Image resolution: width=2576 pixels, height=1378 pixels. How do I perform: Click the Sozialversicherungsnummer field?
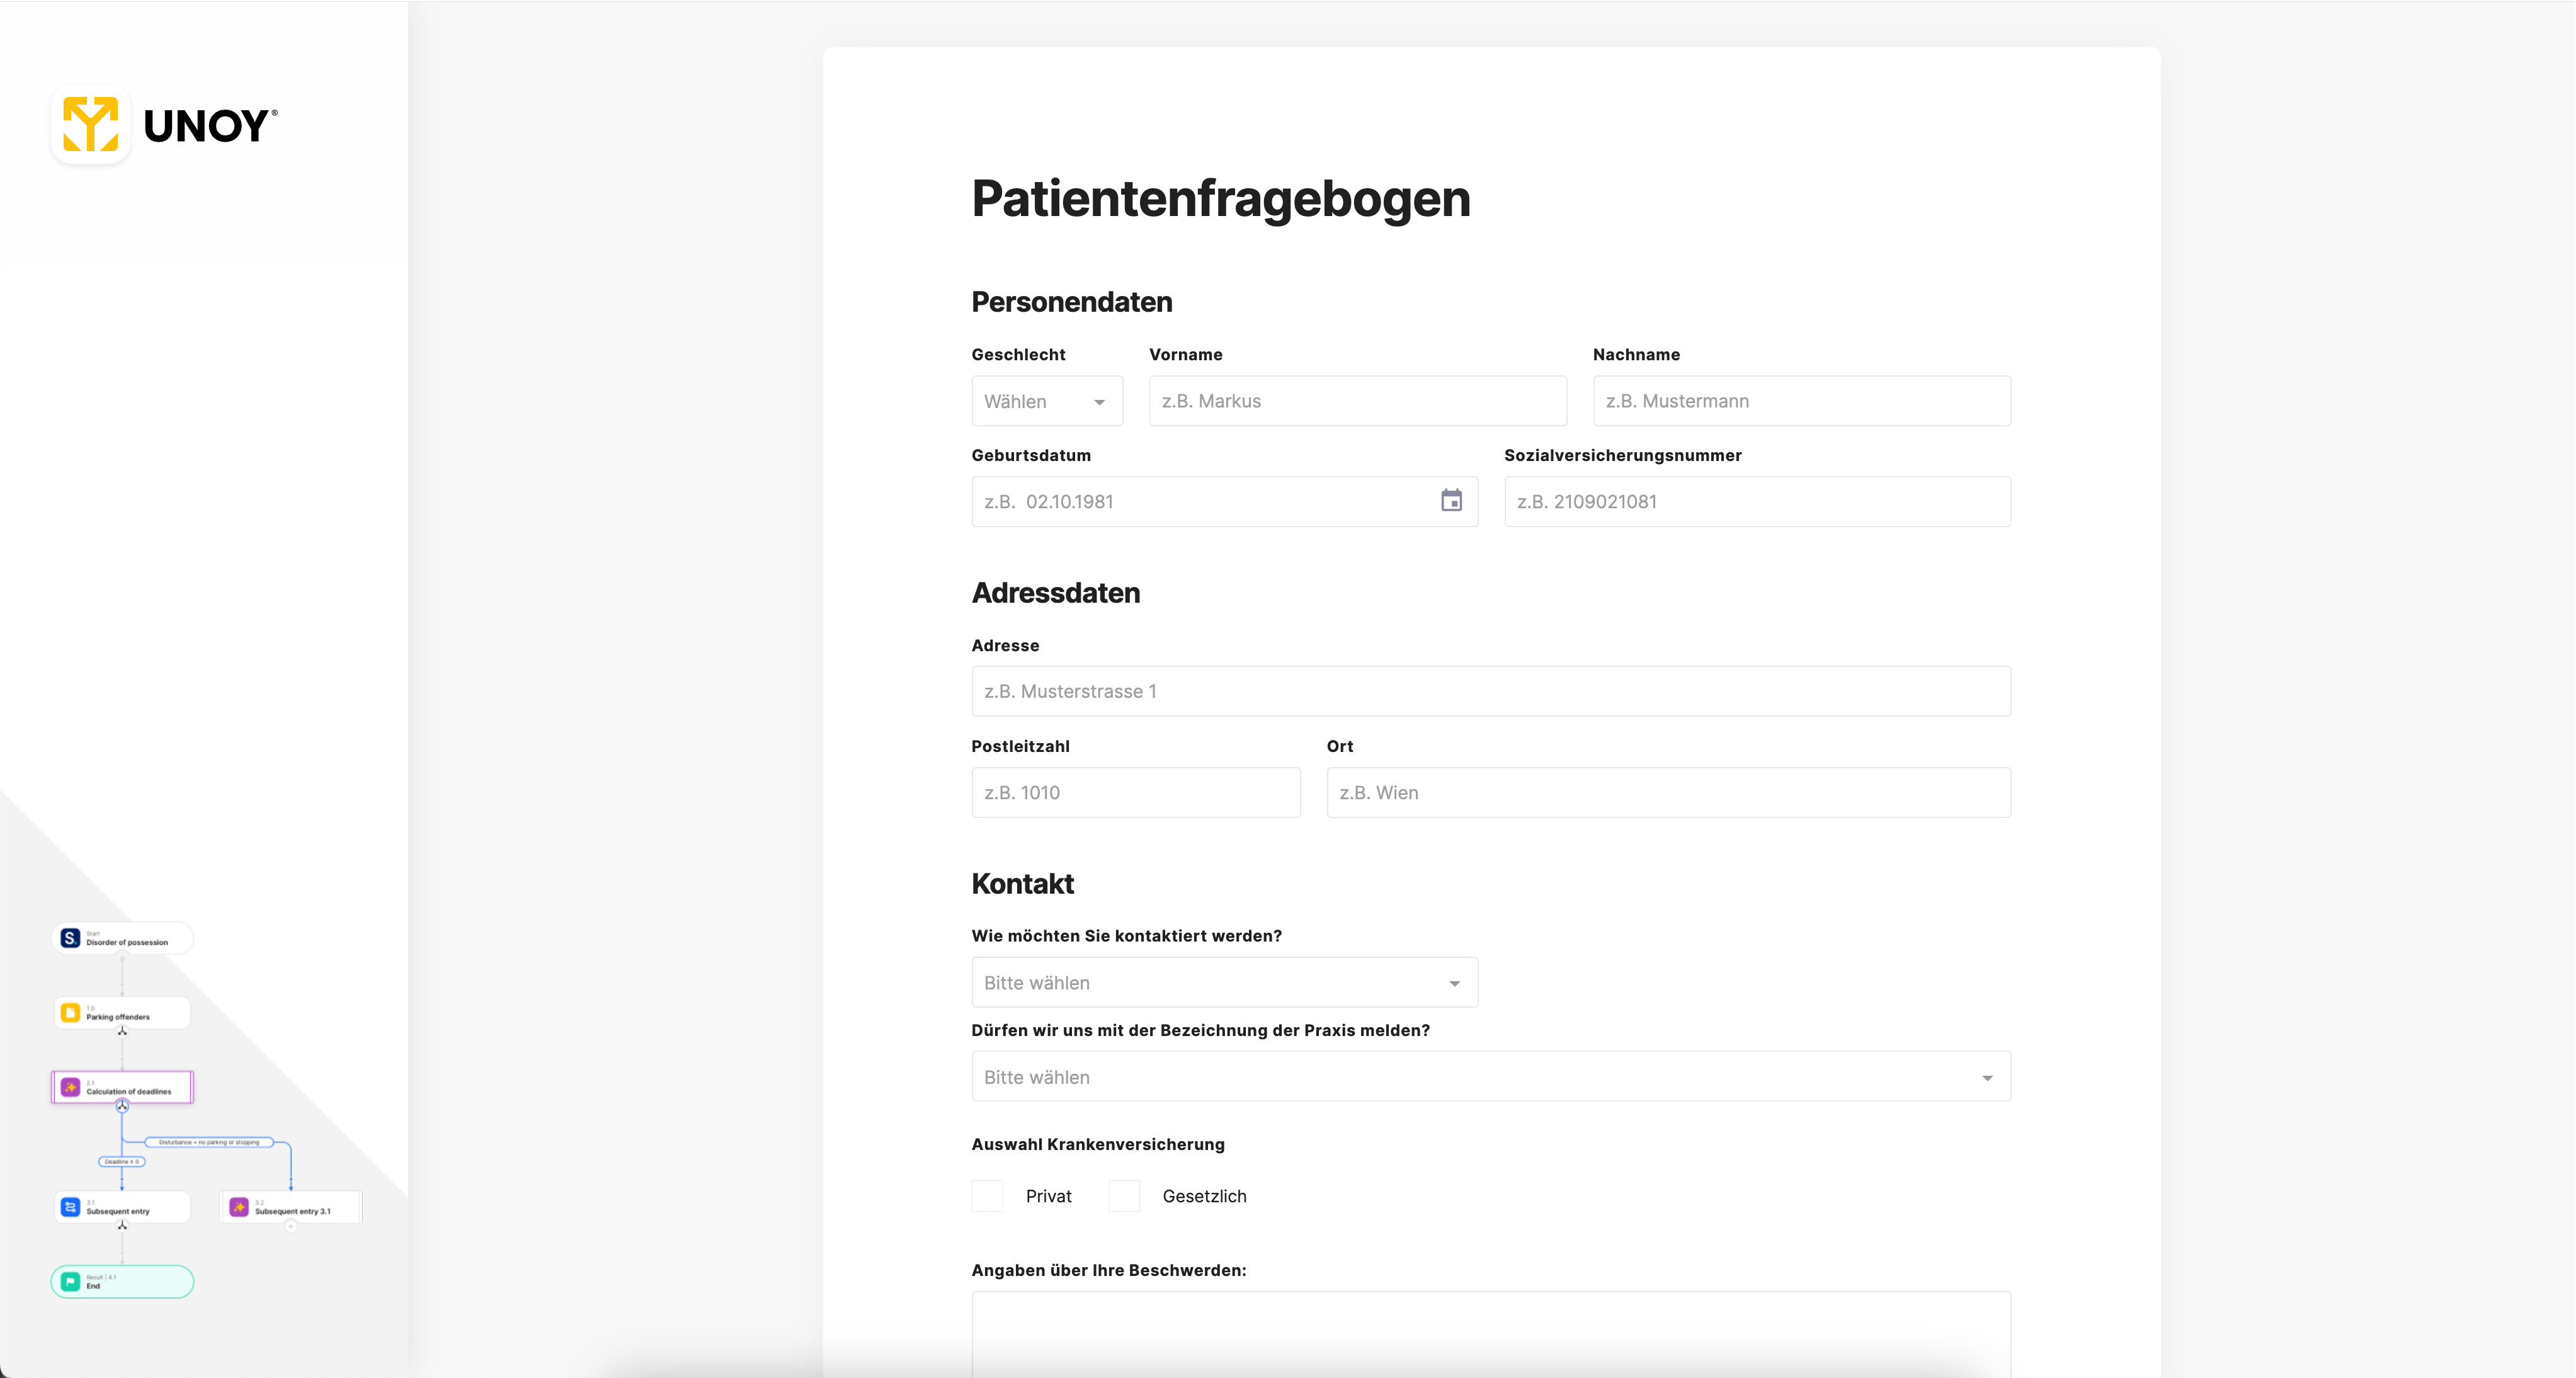(1756, 502)
